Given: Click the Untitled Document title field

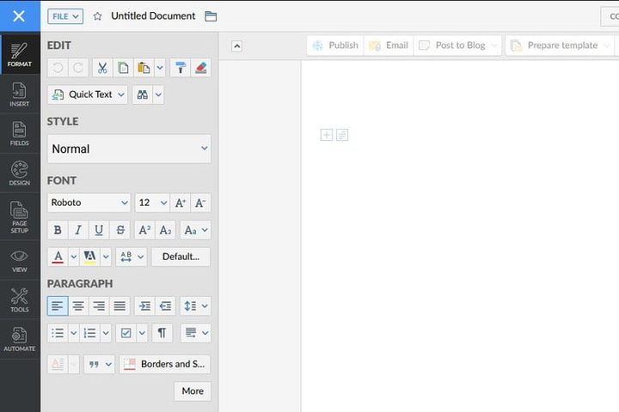Looking at the screenshot, I should [x=153, y=16].
